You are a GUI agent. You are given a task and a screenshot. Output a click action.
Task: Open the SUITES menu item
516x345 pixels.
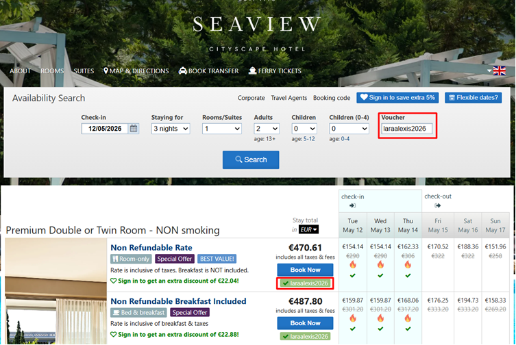pos(84,71)
